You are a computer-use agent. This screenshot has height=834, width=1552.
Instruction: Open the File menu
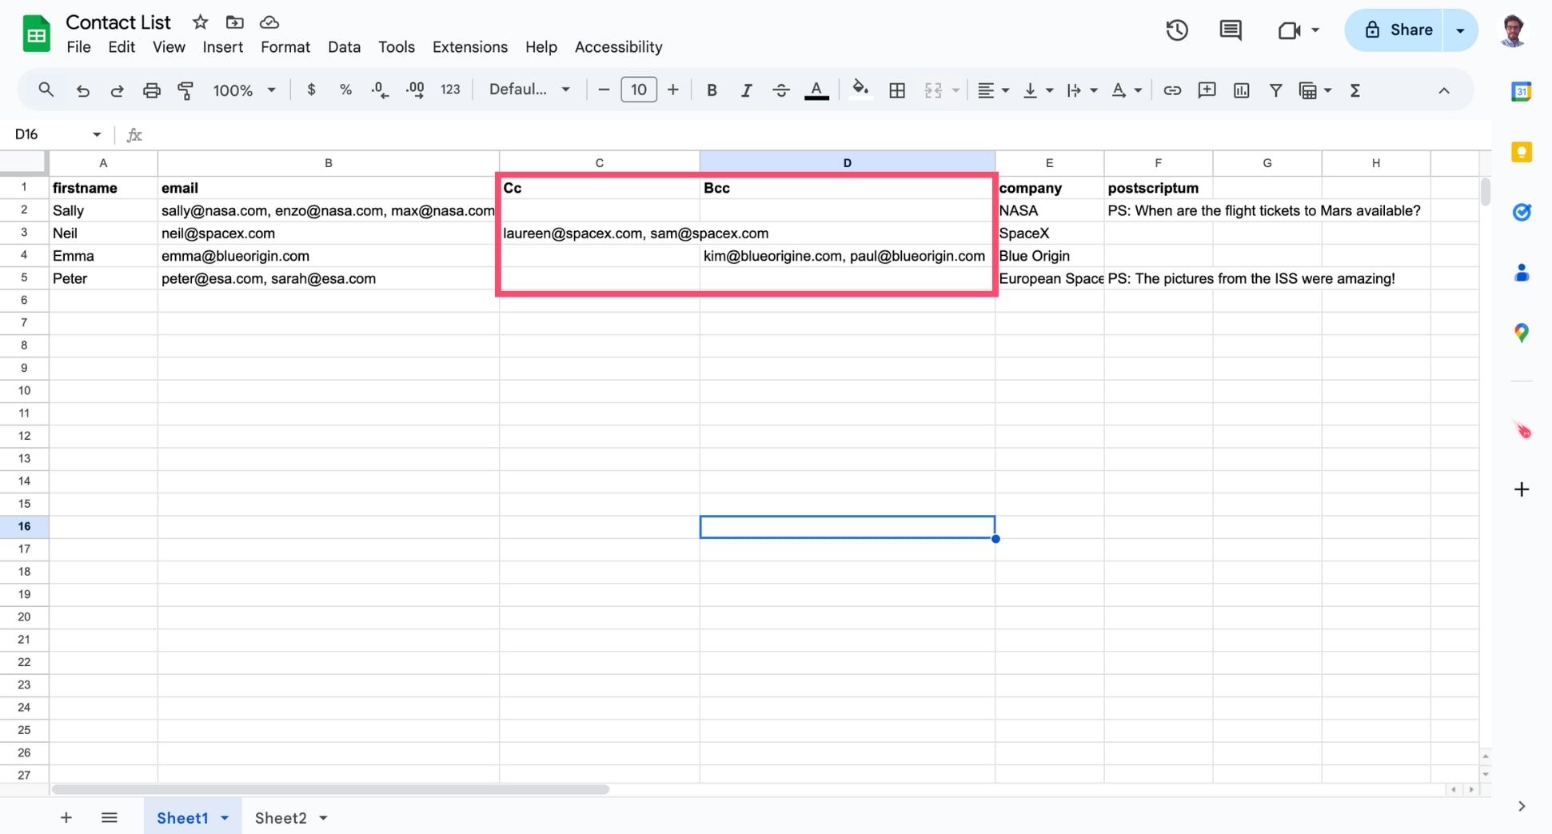pyautogui.click(x=78, y=47)
